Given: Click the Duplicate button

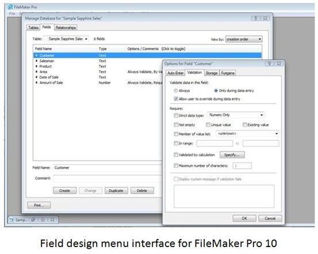Looking at the screenshot, I should click(x=116, y=191).
